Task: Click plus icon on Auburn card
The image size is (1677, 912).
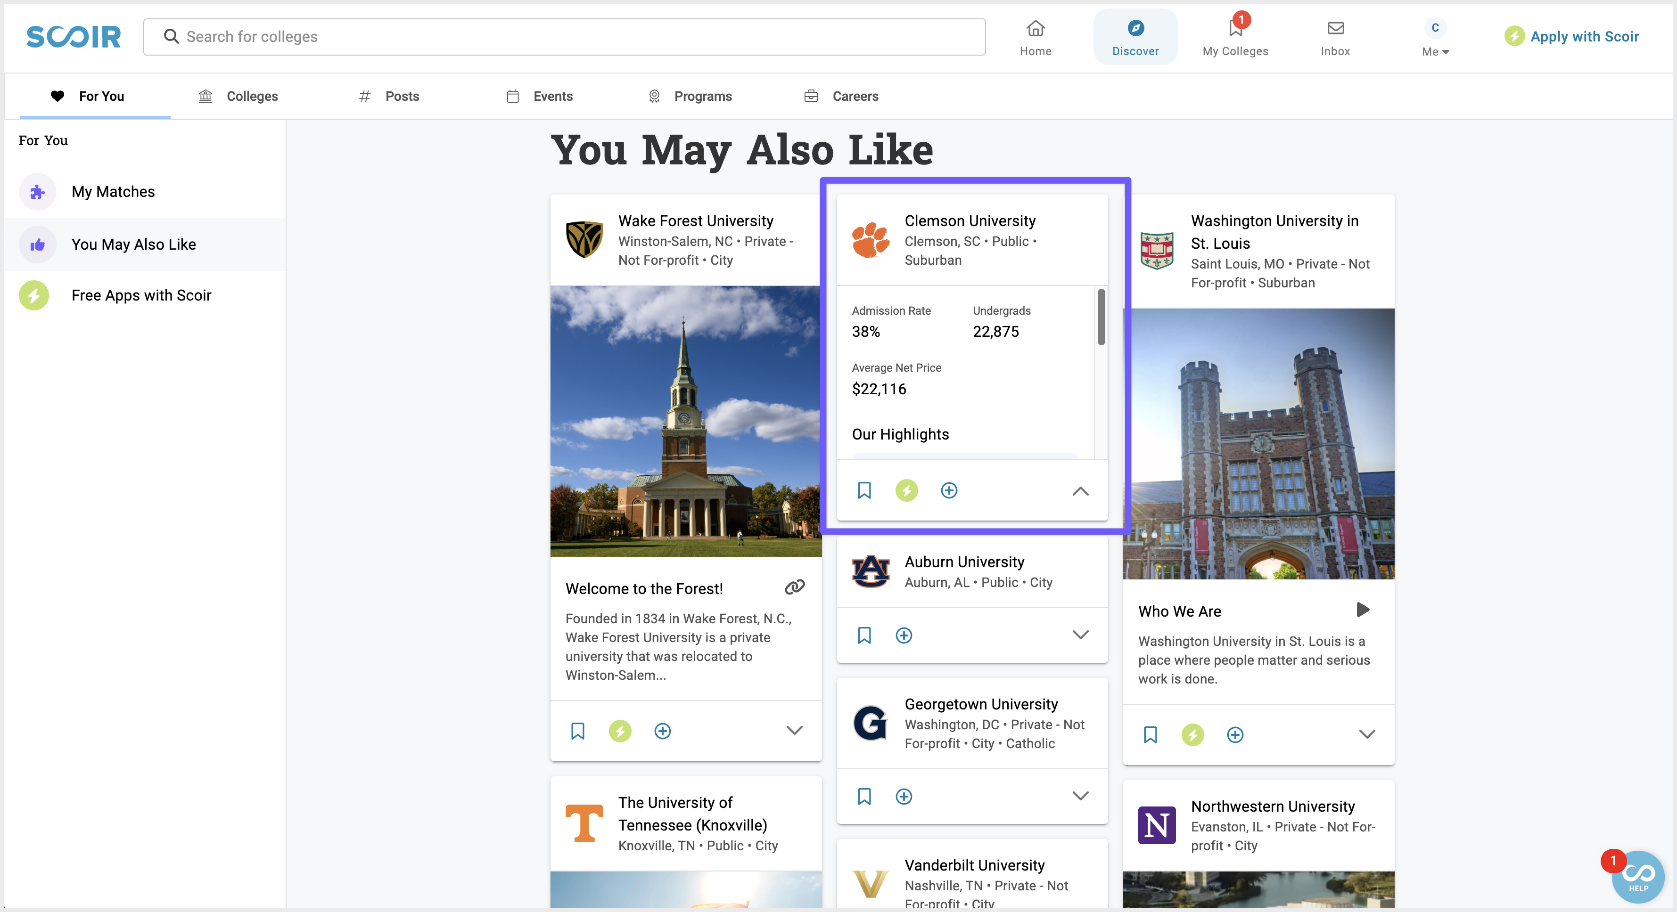Action: (904, 635)
